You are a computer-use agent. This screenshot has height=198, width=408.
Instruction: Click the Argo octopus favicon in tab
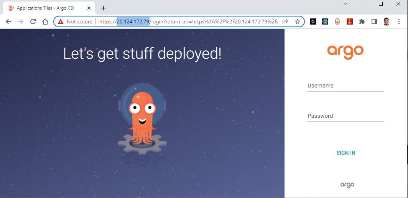11,8
